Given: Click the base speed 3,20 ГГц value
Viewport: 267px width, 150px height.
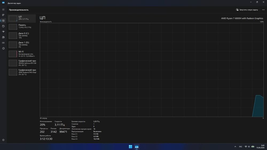Looking at the screenshot, I should [x=96, y=121].
